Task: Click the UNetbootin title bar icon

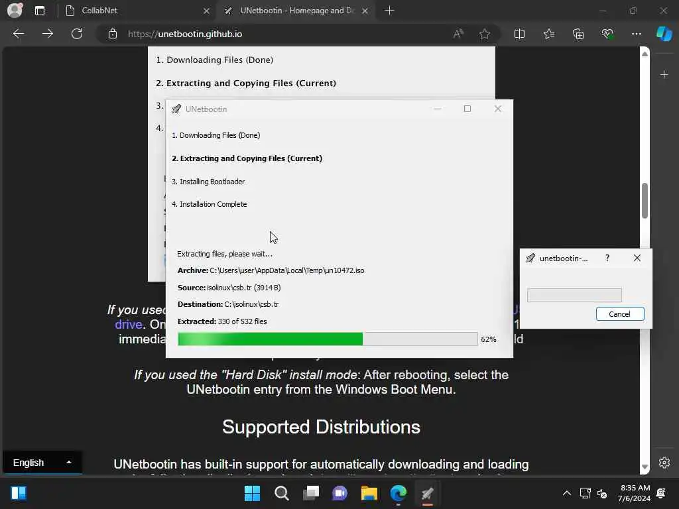Action: point(176,109)
